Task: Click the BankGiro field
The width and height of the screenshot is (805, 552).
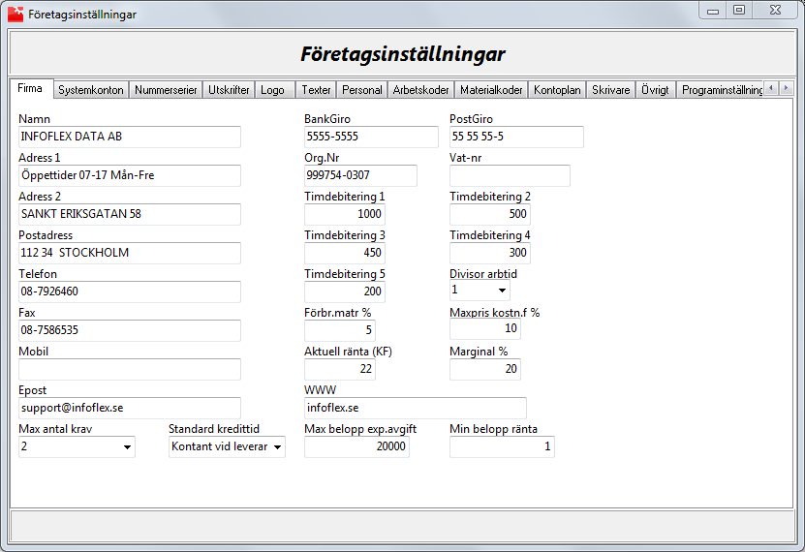Action: click(x=371, y=137)
